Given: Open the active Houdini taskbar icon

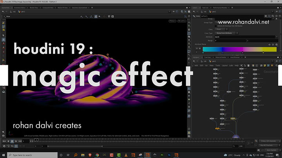Looking at the screenshot, I should click(x=148, y=155).
